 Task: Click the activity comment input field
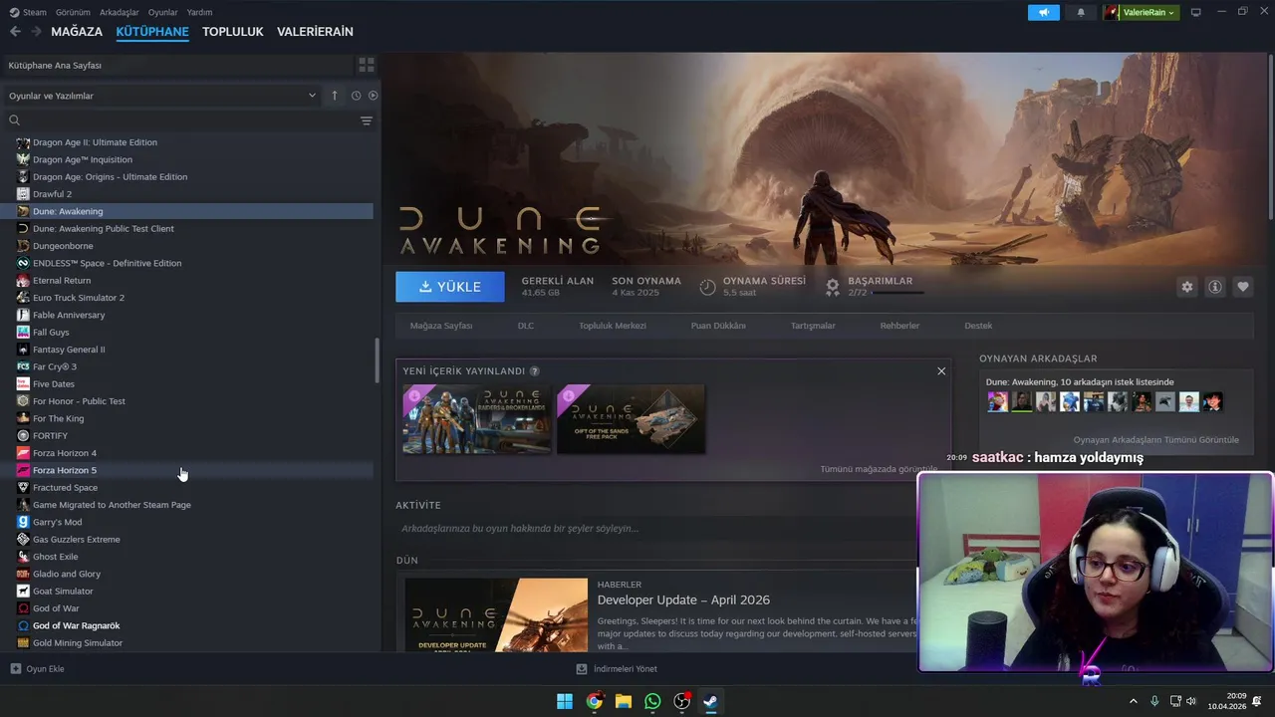pos(657,528)
